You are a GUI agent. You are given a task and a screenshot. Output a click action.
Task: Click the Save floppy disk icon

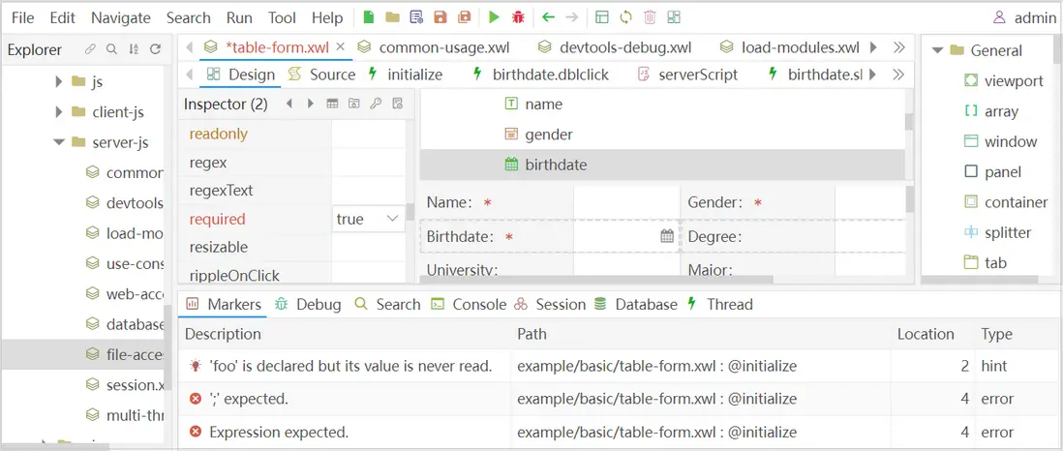coord(440,17)
